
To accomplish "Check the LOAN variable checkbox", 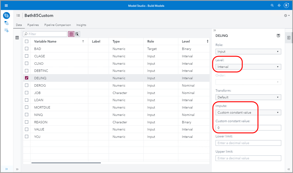I will 26,100.
